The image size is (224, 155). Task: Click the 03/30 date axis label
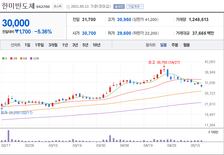[x=101, y=145]
